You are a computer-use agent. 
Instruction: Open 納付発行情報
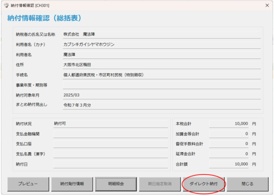(x=72, y=184)
